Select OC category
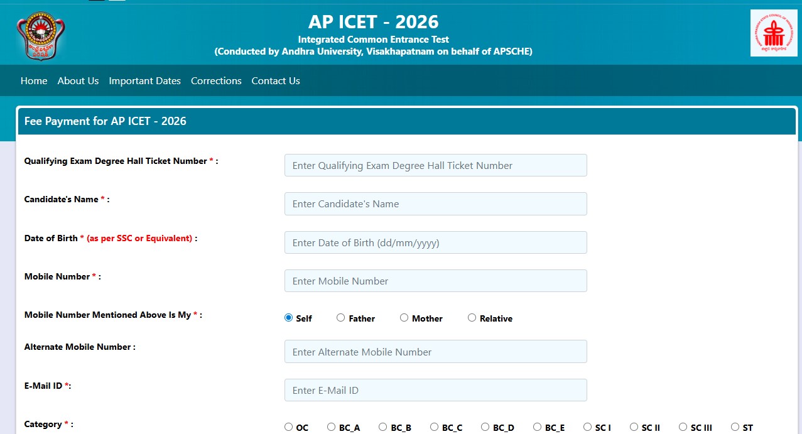 [x=287, y=426]
